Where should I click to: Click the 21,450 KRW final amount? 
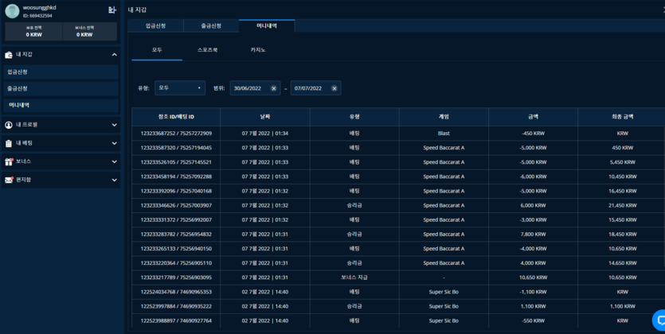(622, 205)
